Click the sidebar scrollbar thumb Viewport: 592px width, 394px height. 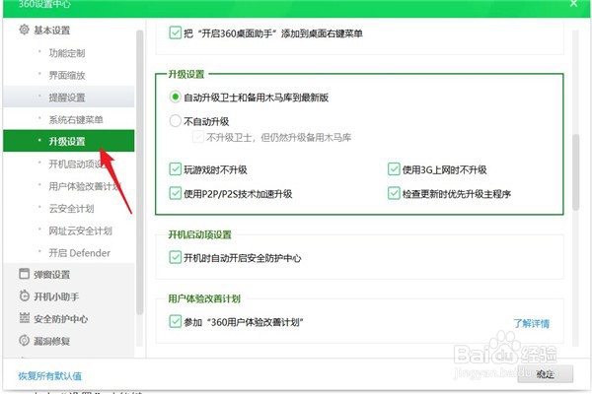[139, 171]
